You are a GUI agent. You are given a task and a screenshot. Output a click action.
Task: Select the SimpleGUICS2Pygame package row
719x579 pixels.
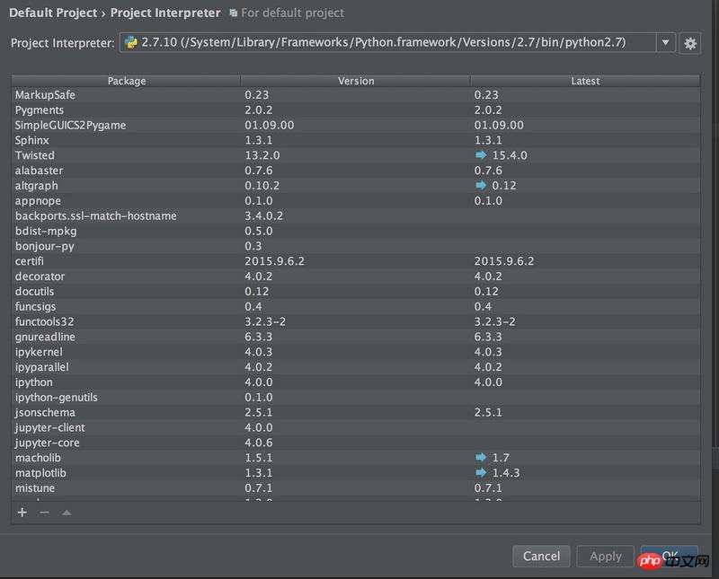coord(356,125)
